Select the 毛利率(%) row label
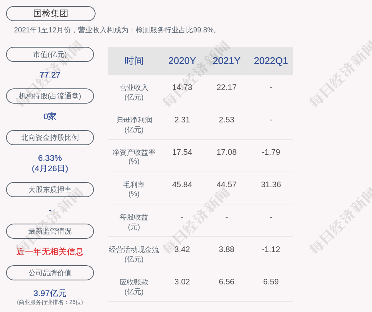Image resolution: width=372 pixels, height=312 pixels. (134, 189)
